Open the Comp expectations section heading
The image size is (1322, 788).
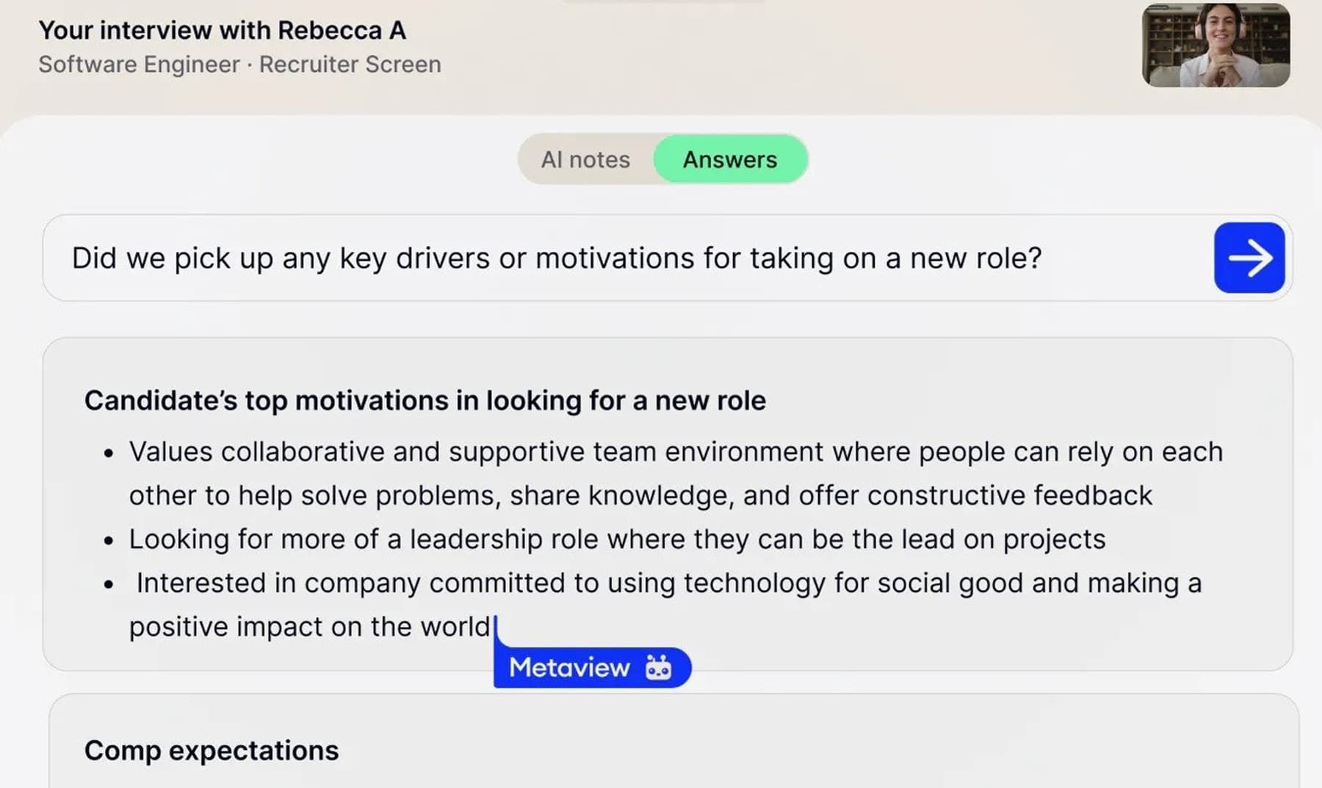[x=212, y=751]
